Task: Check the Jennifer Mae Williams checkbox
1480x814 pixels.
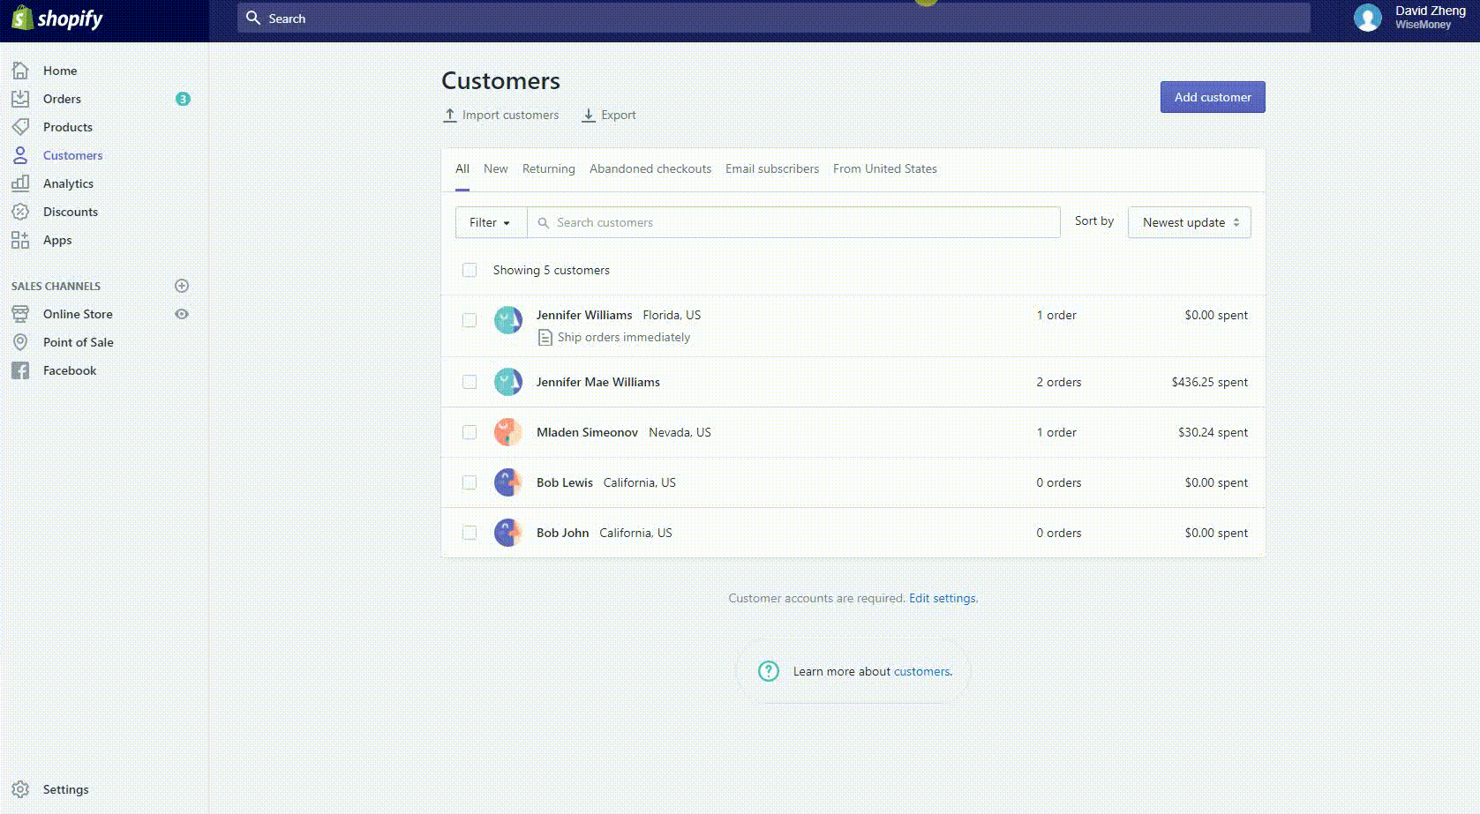Action: 470,382
